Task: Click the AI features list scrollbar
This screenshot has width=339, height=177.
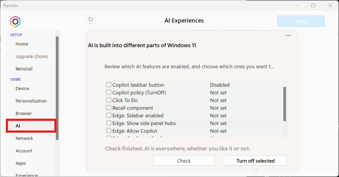Action: click(x=284, y=104)
